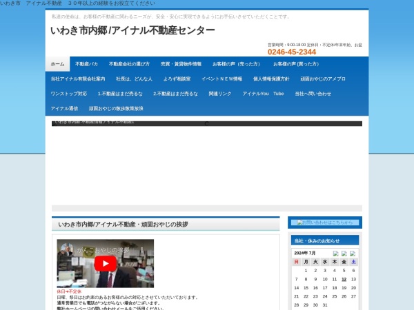Click date 20 in the calendar
Viewport: 414px width, 310px height.
tap(353, 288)
